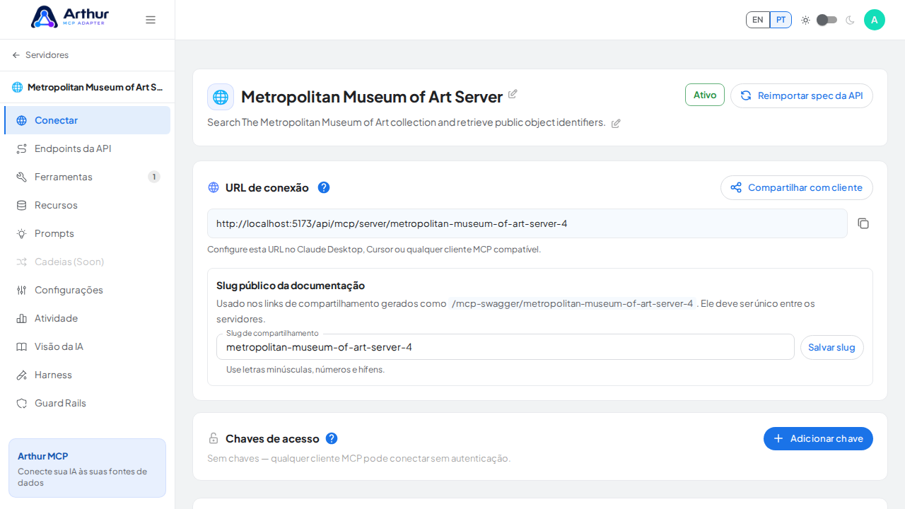Open Chaves de acesso help icon
The width and height of the screenshot is (905, 509).
click(x=332, y=438)
